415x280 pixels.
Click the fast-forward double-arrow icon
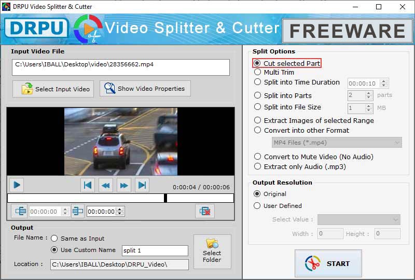(124, 185)
